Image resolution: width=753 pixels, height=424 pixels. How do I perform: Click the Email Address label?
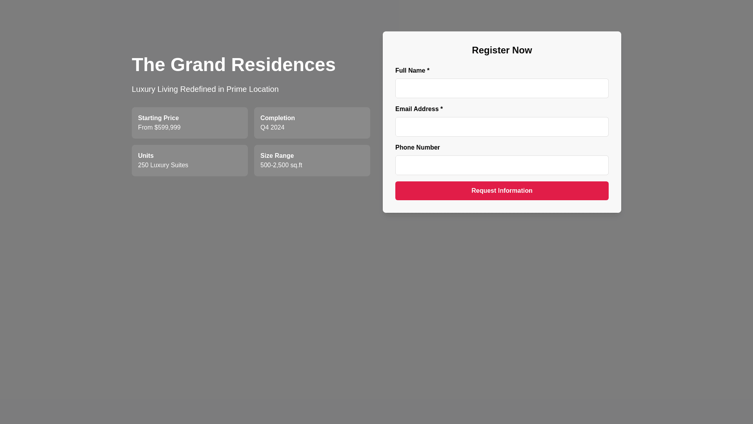tap(418, 109)
